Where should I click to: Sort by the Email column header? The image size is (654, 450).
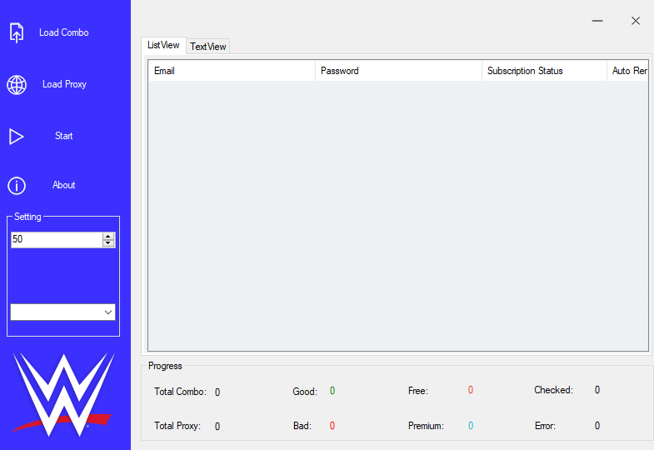tap(232, 71)
